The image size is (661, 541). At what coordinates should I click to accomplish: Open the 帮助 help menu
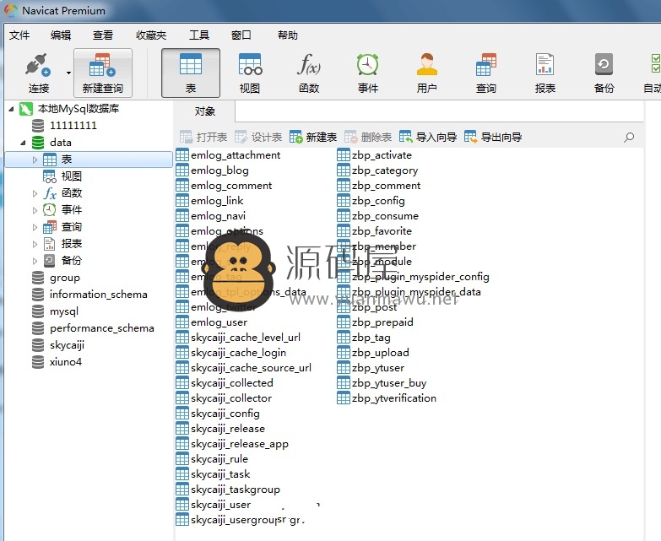[288, 35]
